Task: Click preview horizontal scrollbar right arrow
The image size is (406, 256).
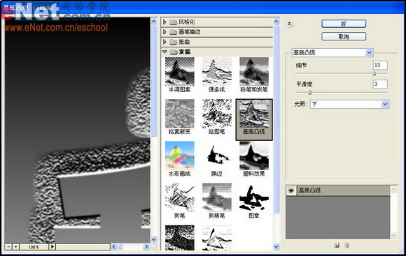Action: 146,247
